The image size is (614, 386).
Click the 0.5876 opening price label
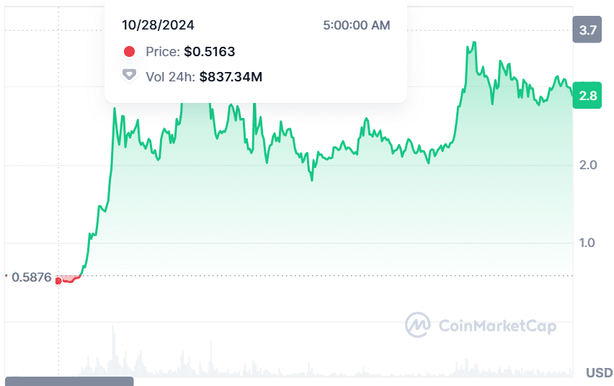[x=32, y=277]
